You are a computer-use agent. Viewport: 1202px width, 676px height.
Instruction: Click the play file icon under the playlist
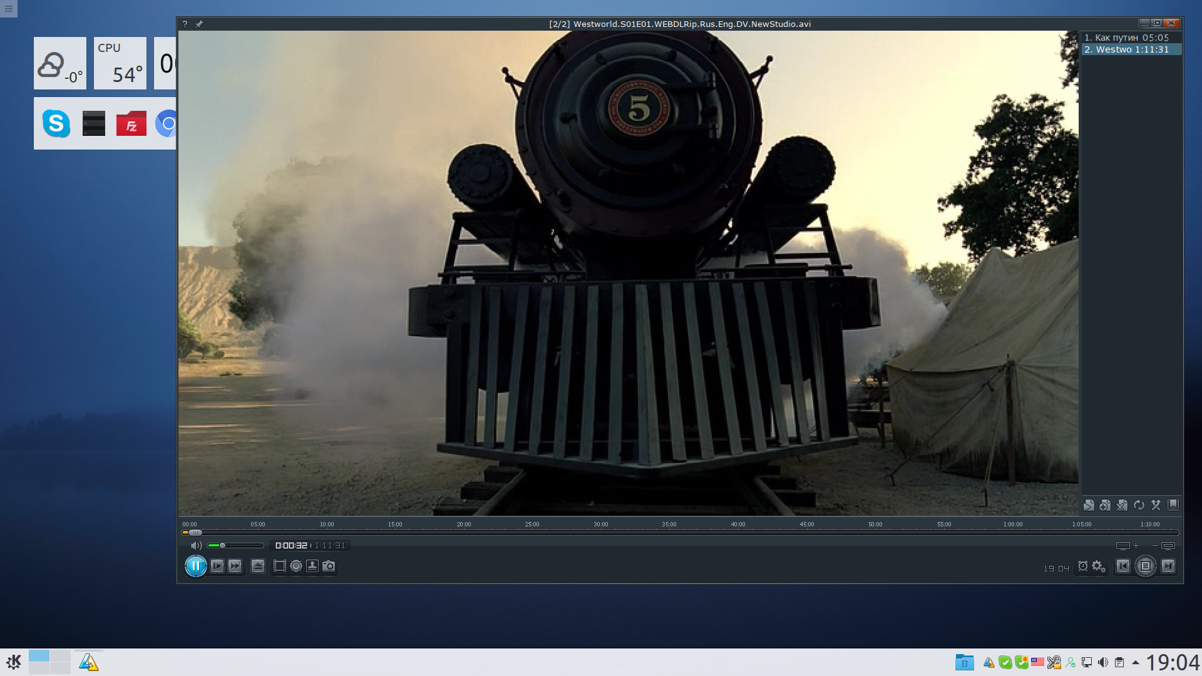(x=1089, y=505)
